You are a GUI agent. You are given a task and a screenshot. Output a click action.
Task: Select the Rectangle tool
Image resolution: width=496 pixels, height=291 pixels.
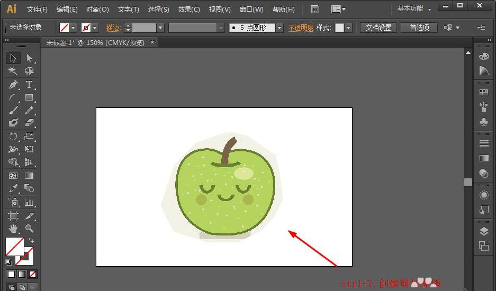(29, 97)
